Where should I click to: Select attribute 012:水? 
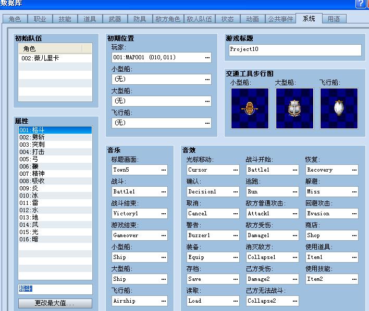coord(55,210)
